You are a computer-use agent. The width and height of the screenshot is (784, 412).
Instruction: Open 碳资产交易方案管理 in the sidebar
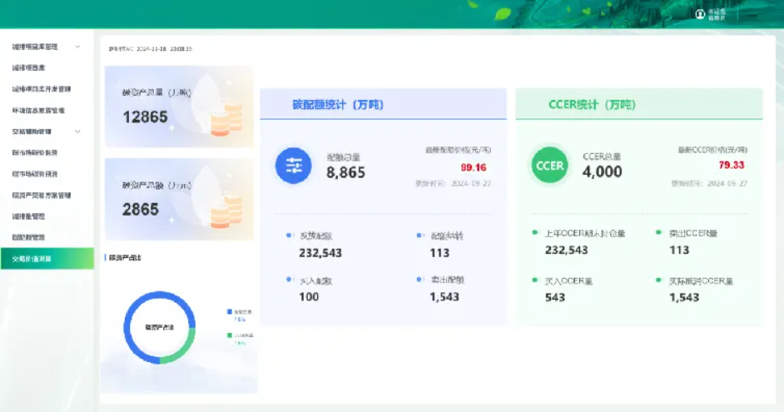pos(42,195)
